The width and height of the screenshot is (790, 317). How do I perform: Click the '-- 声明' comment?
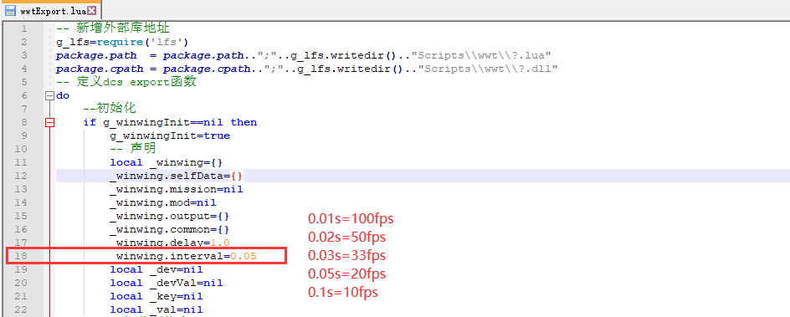pyautogui.click(x=133, y=149)
